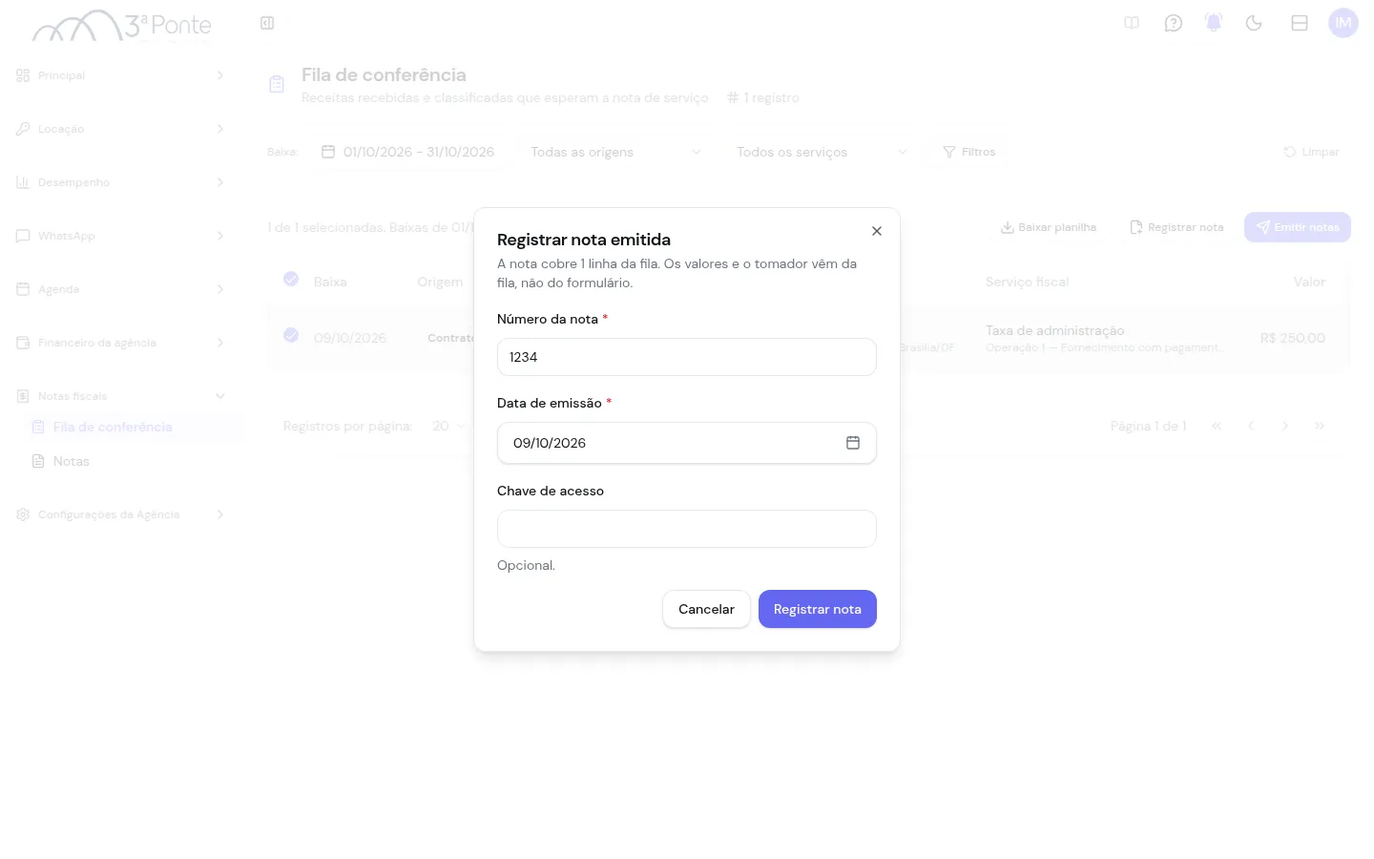
Task: Collapse the Notas fiscais section
Action: (x=121, y=396)
